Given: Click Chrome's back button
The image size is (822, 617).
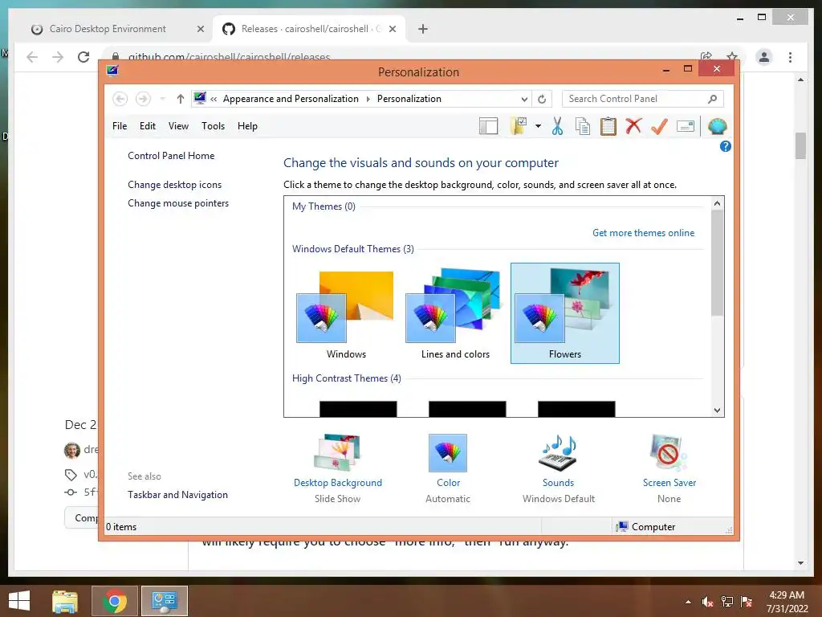Looking at the screenshot, I should tap(32, 57).
